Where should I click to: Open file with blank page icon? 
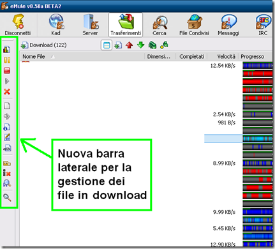7,106
